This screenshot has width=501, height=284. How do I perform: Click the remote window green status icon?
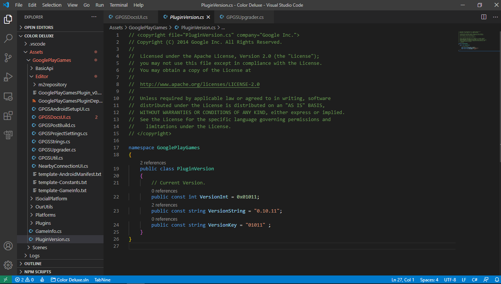[x=6, y=280]
